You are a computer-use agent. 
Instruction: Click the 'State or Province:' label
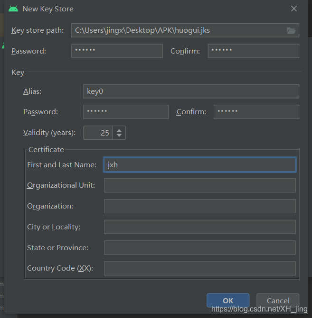pos(58,248)
